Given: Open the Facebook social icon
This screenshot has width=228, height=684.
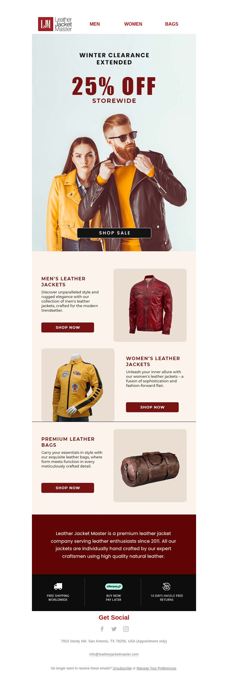Looking at the screenshot, I should (102, 629).
